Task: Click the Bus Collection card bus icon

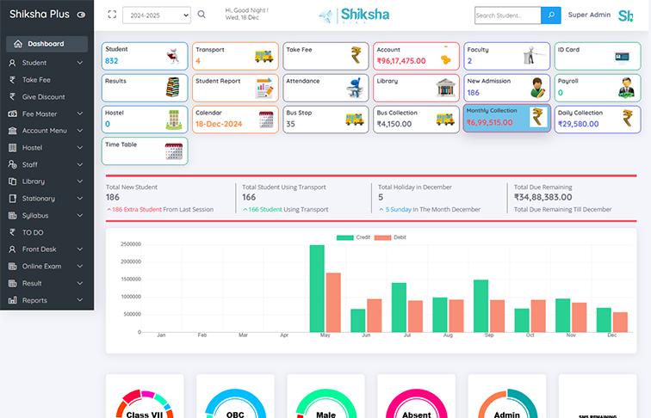Action: coord(445,120)
